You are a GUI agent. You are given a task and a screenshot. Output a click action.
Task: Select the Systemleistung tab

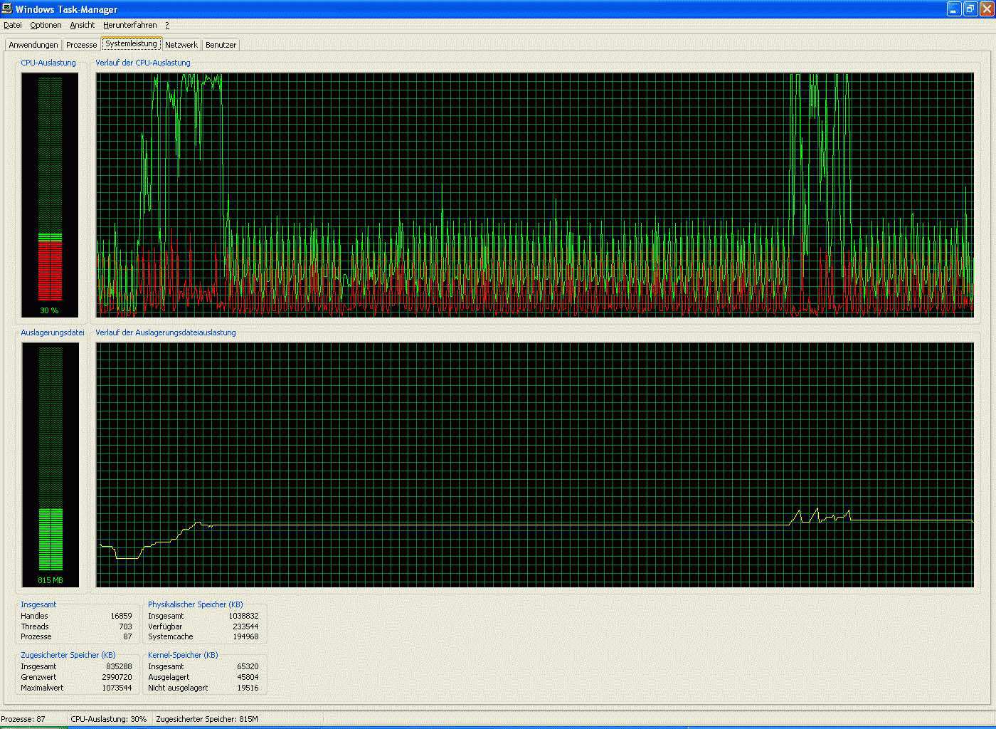(x=131, y=44)
